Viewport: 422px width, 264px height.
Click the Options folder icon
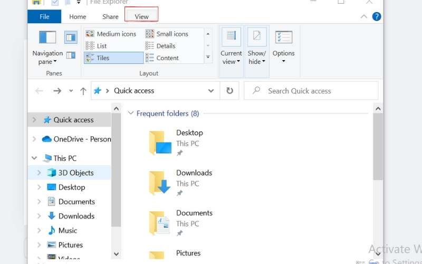point(284,37)
